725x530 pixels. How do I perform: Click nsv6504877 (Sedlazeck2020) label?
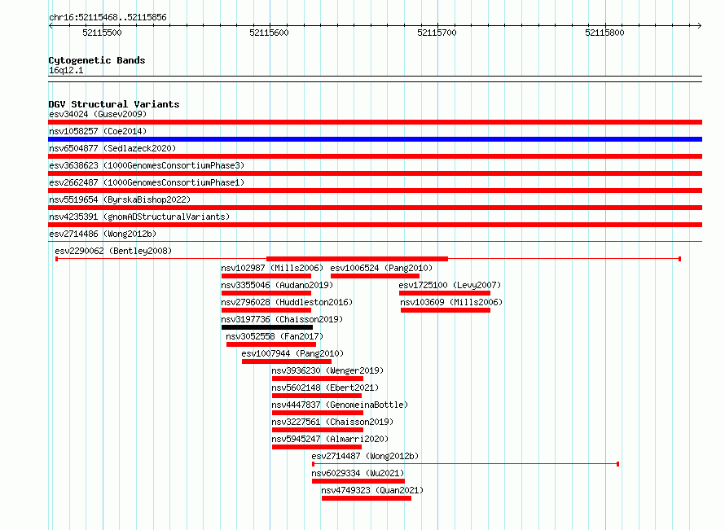(x=112, y=148)
